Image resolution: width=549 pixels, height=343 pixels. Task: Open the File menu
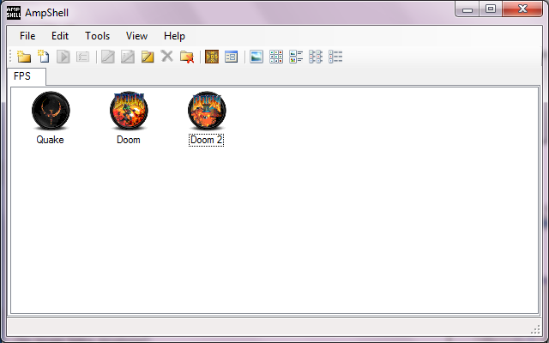pos(27,36)
